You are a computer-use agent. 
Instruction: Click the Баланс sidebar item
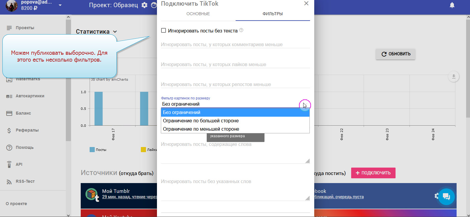[23, 113]
